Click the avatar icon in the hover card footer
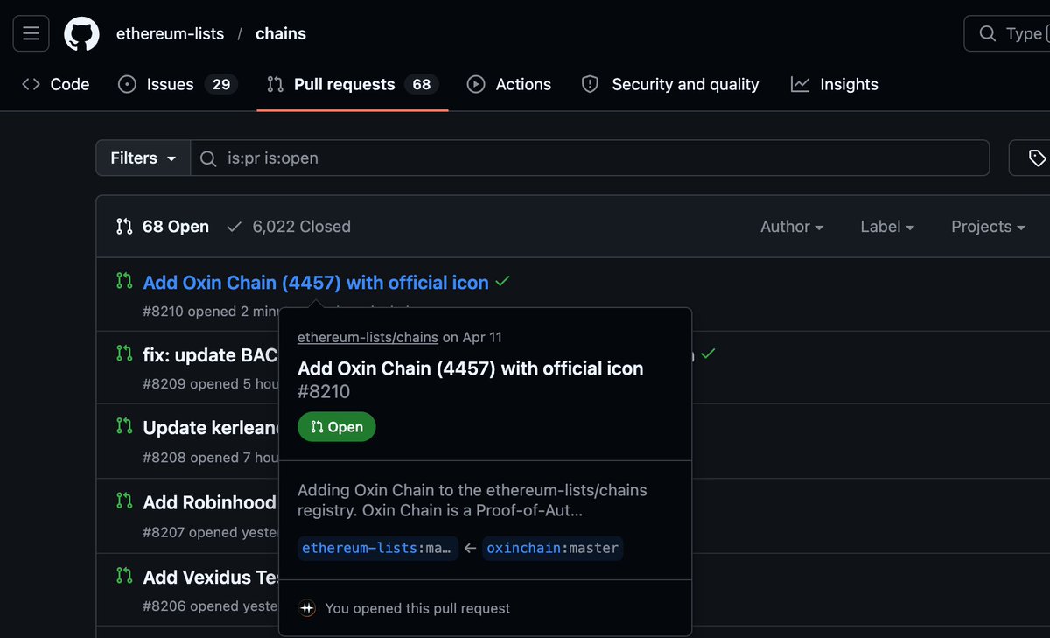The height and width of the screenshot is (638, 1050). [306, 608]
